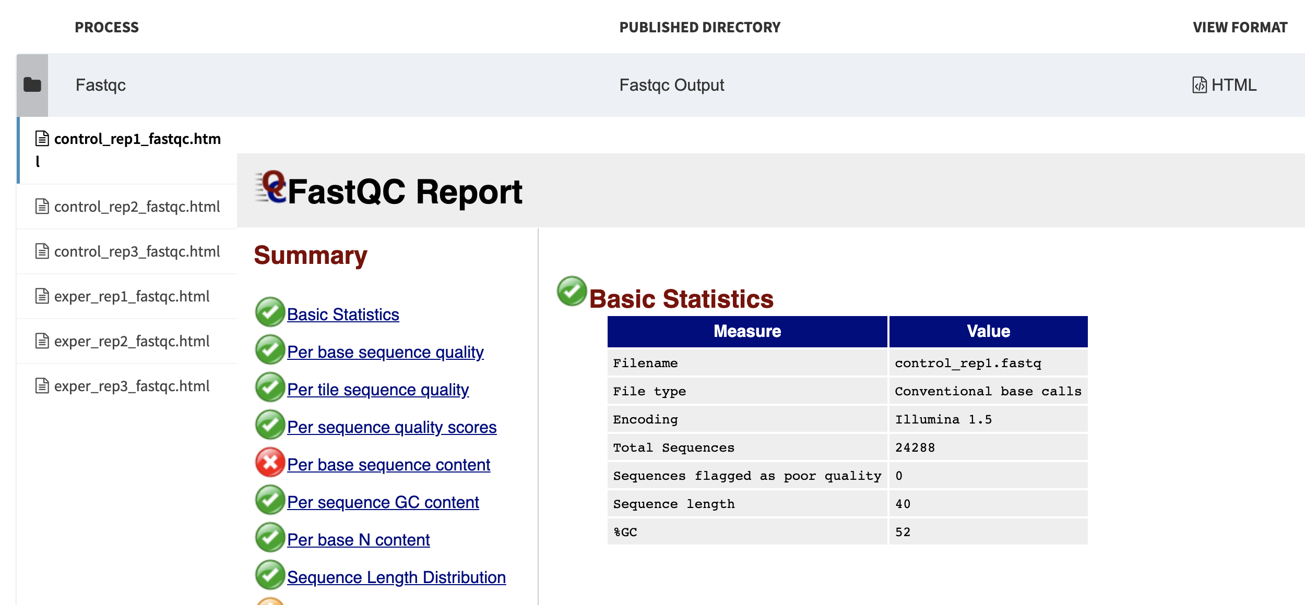Click pass icon beside Per tile sequence quality
The image size is (1305, 605).
270,387
